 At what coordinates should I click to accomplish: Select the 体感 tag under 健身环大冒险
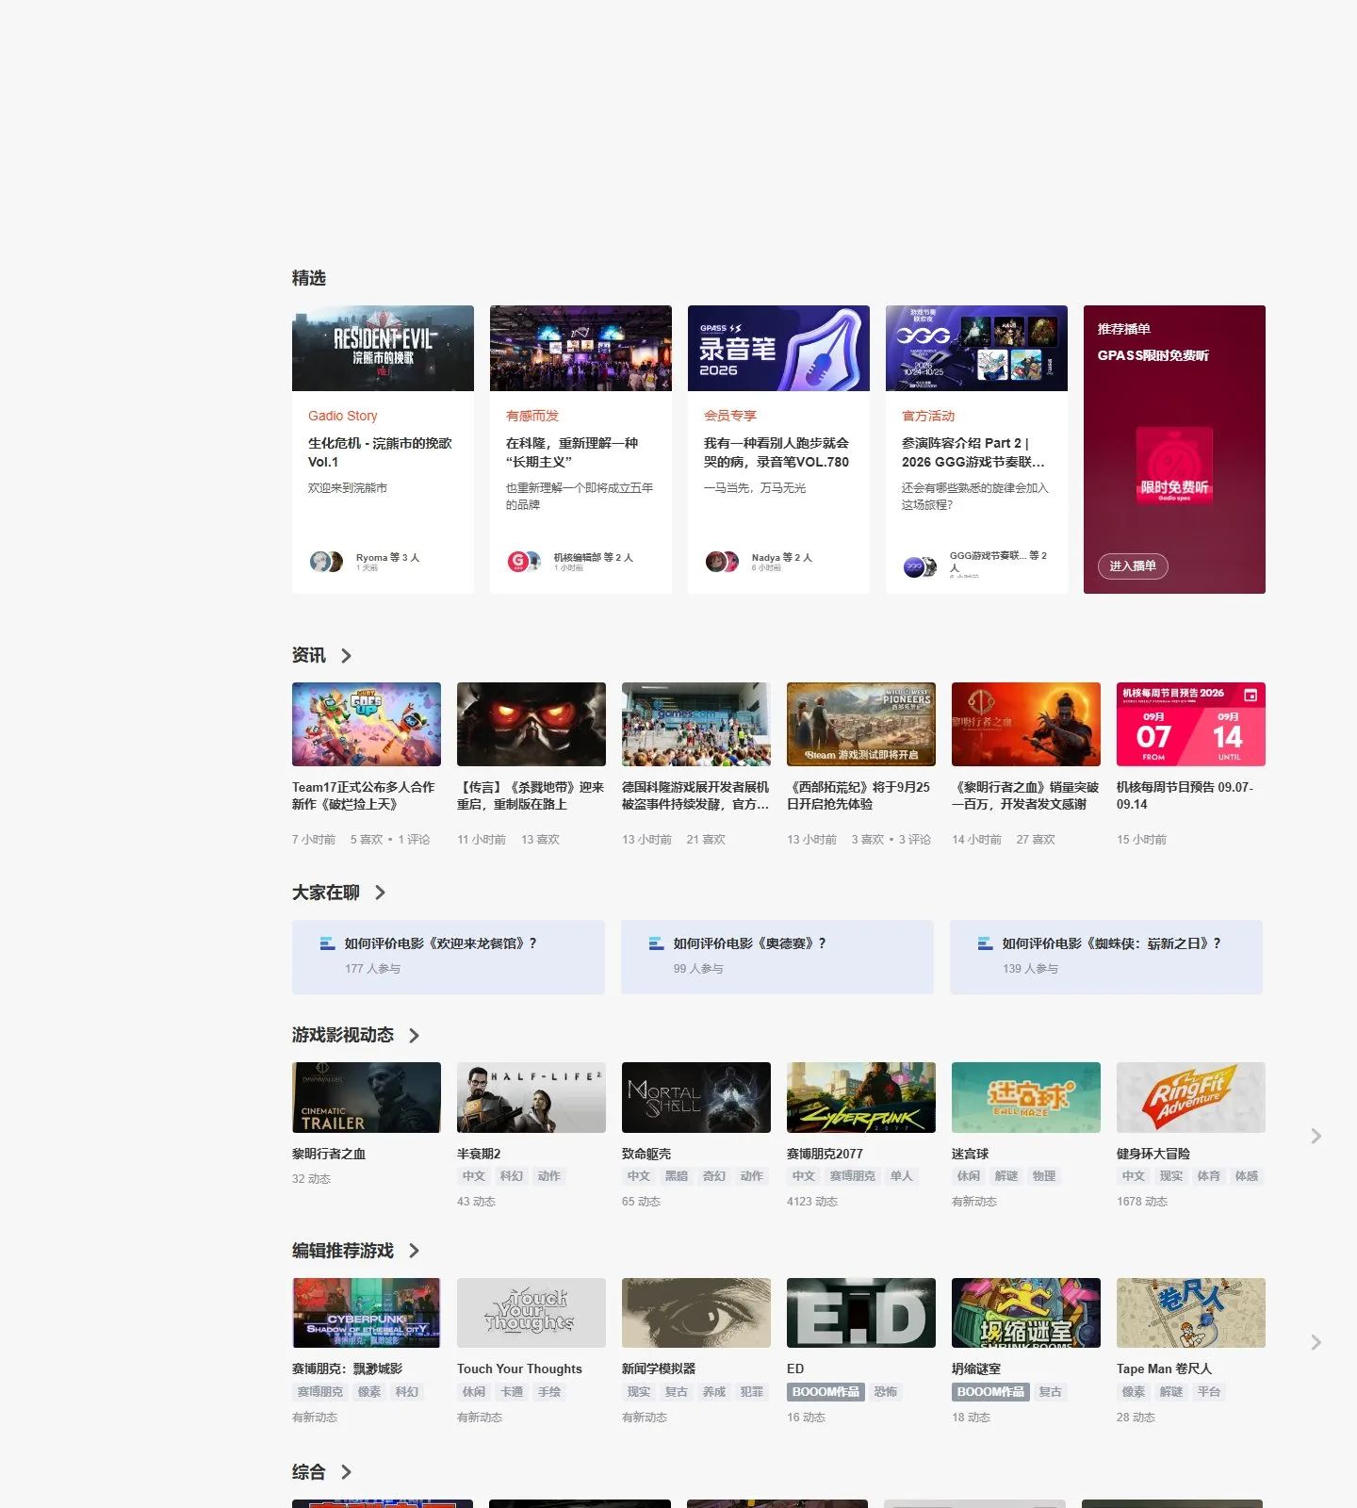click(x=1247, y=1176)
